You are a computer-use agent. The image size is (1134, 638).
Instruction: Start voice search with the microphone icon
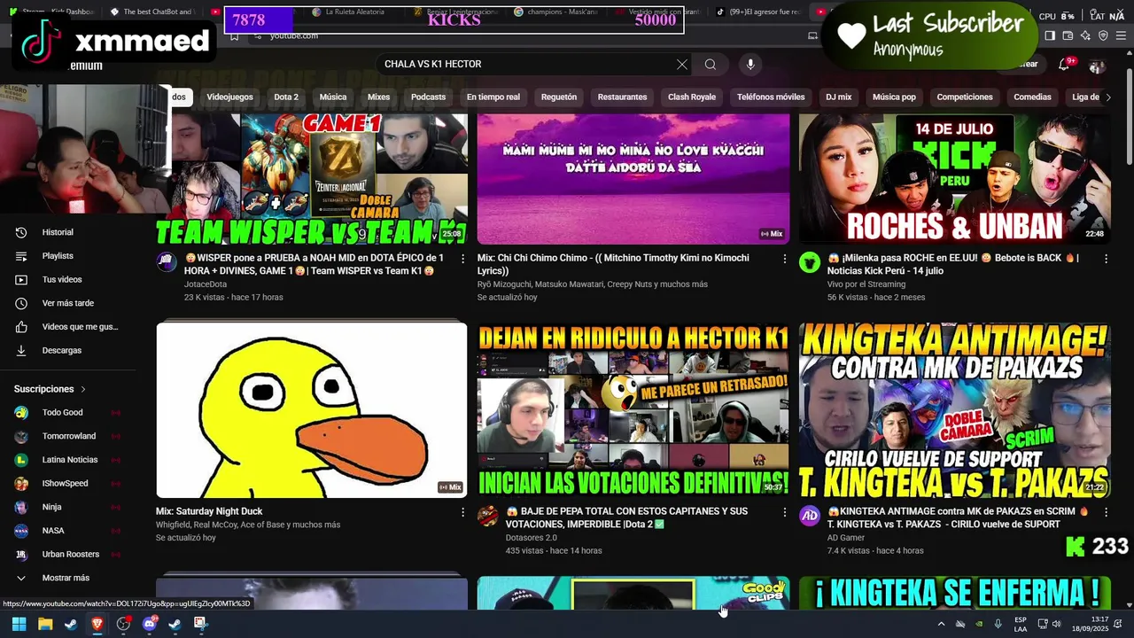[x=750, y=65]
